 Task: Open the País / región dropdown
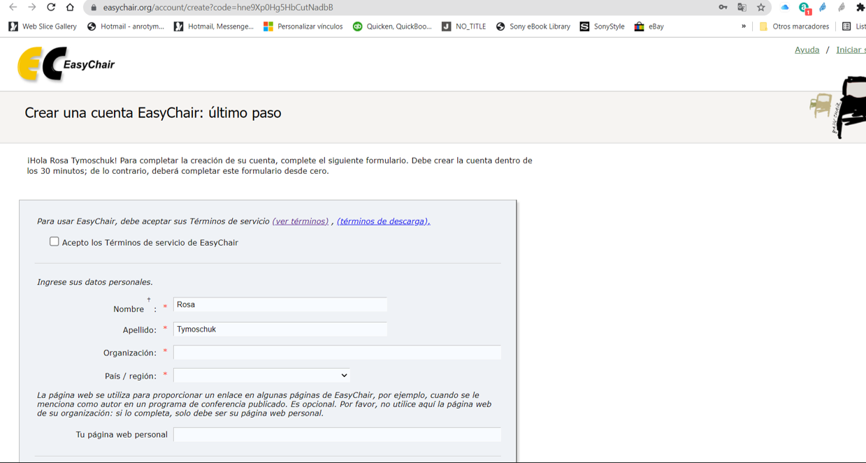tap(261, 376)
